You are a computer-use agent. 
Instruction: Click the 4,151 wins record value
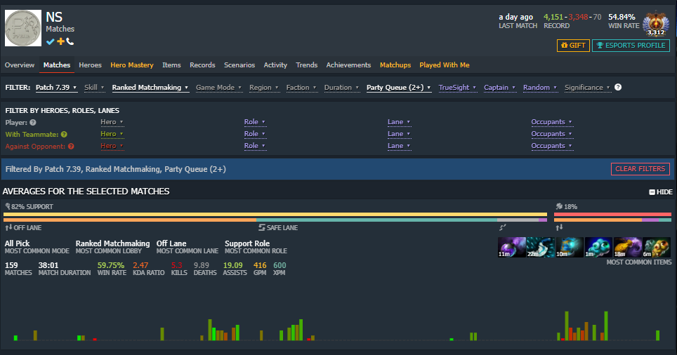click(553, 17)
